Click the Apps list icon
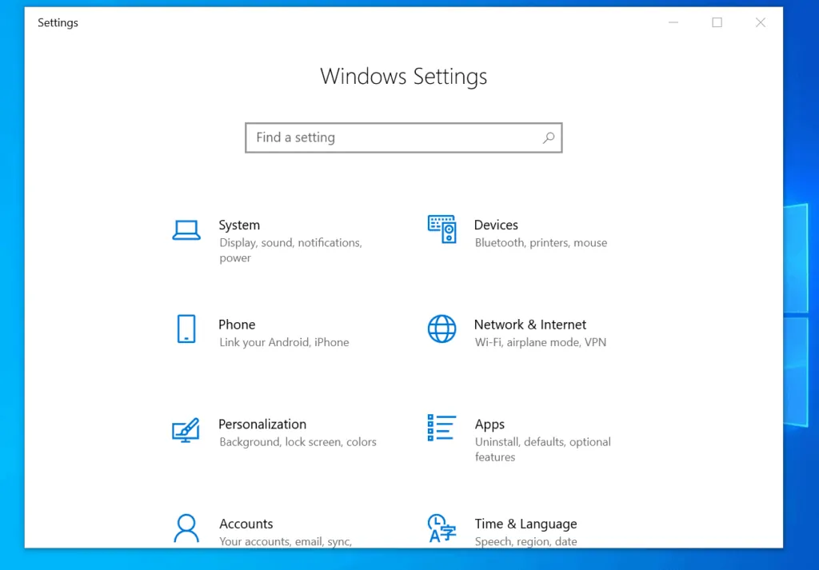The width and height of the screenshot is (819, 570). pos(442,428)
